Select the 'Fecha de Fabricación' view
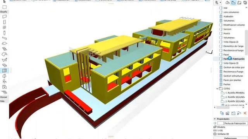 (234, 59)
